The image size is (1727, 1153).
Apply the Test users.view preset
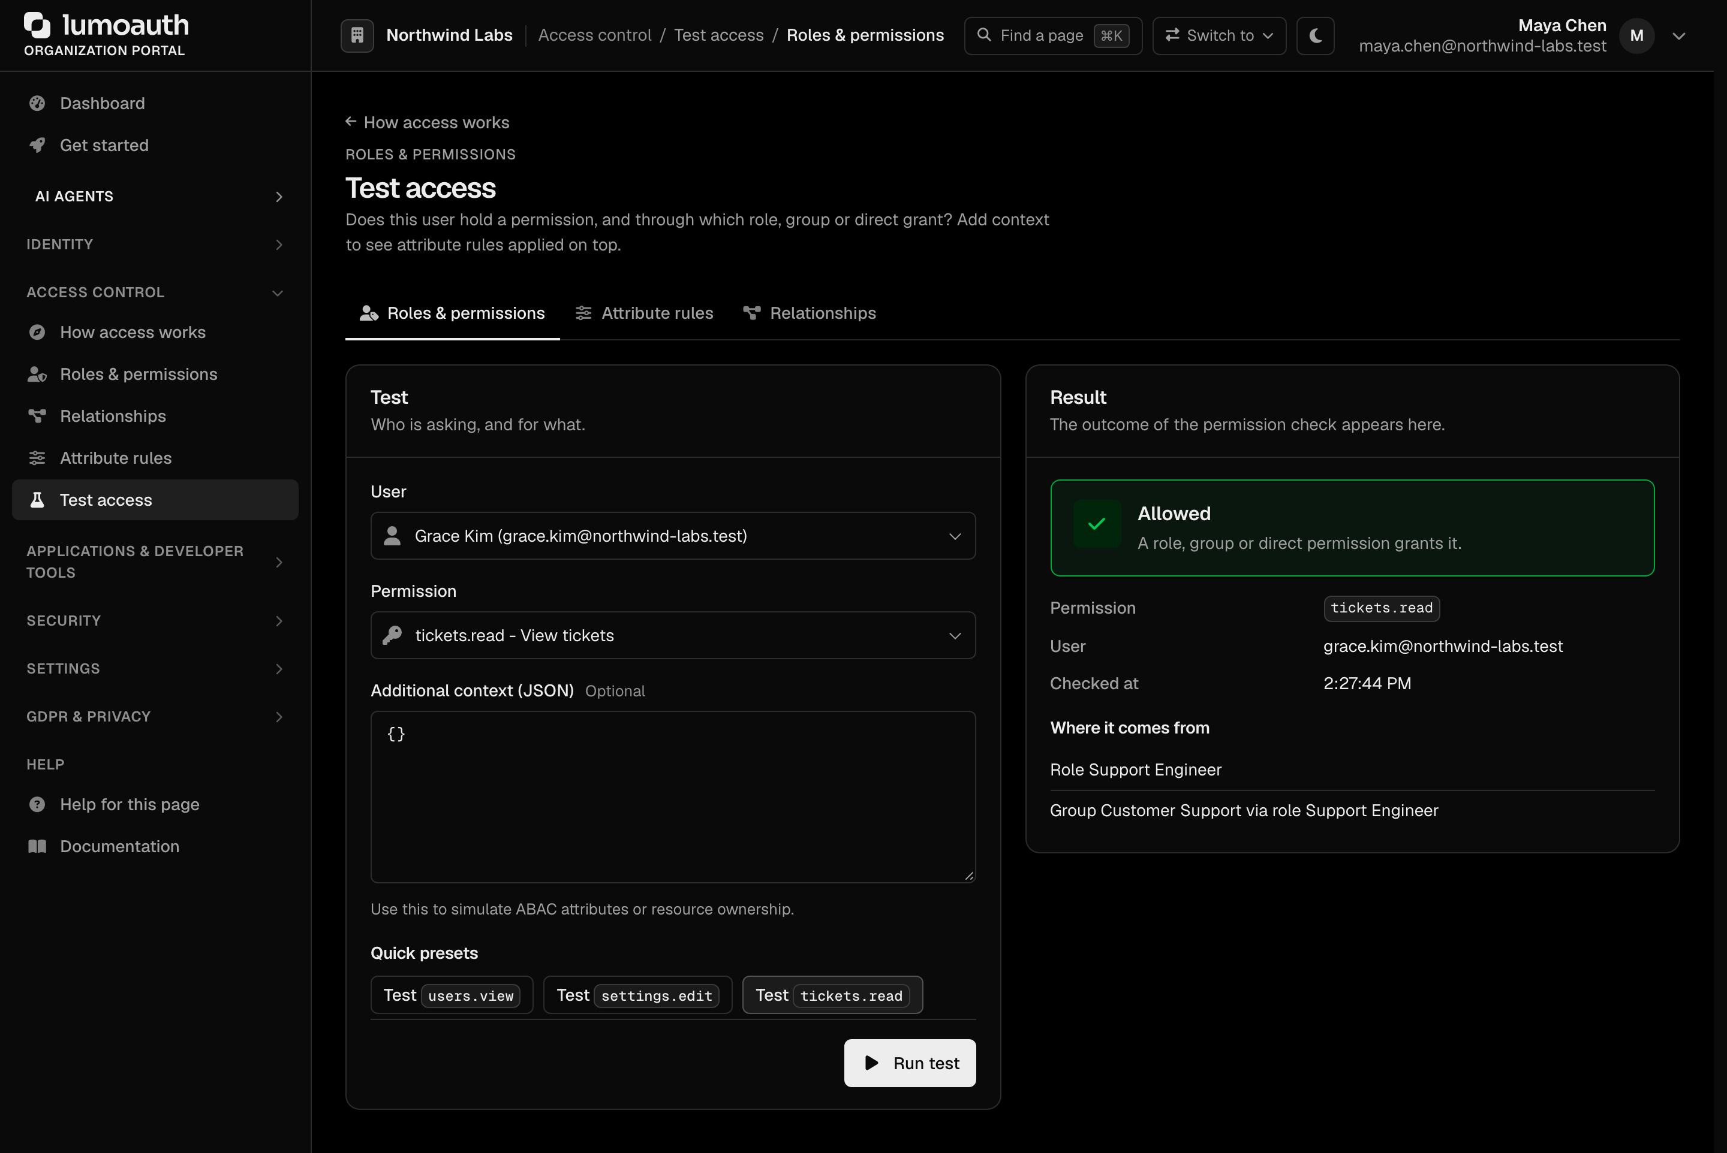[452, 995]
